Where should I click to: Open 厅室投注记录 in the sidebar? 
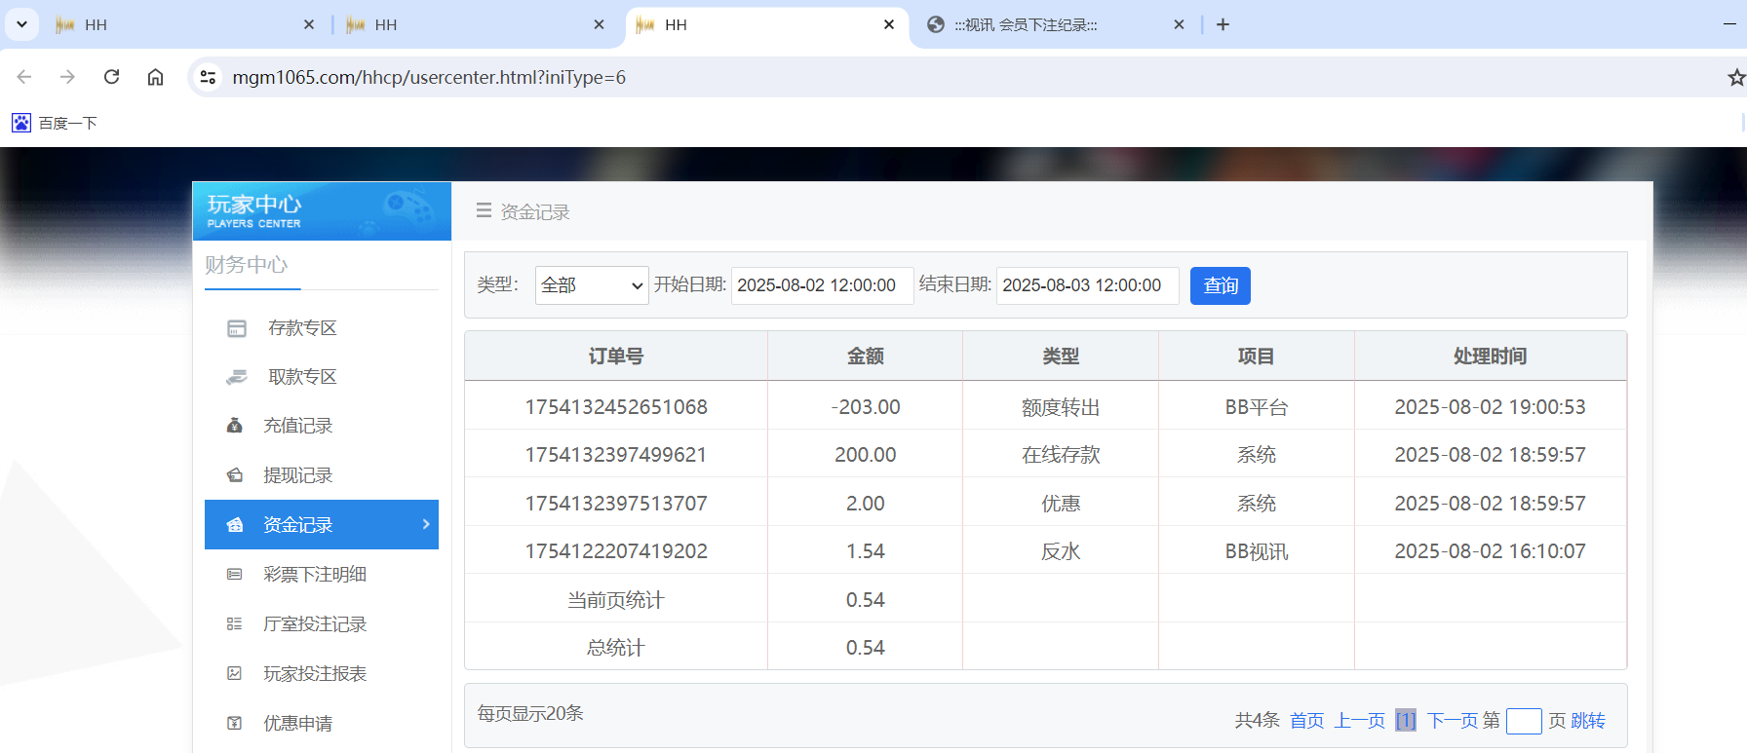click(x=314, y=624)
